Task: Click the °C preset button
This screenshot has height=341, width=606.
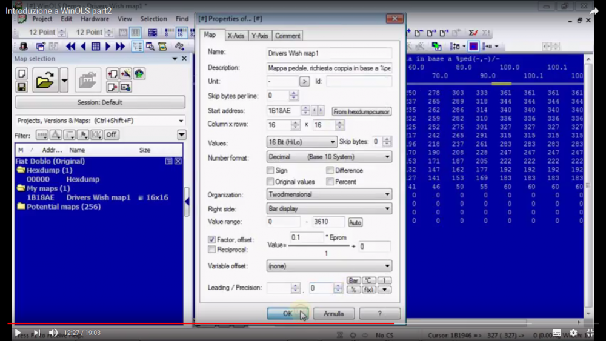Action: click(x=368, y=280)
